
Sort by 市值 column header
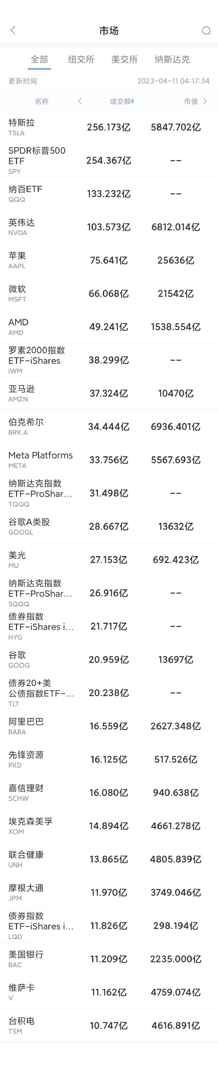pyautogui.click(x=191, y=101)
